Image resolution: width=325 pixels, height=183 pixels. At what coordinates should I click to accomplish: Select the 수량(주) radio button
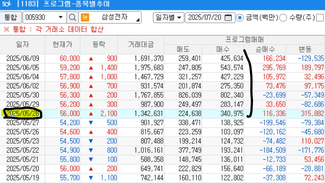pos(283,18)
